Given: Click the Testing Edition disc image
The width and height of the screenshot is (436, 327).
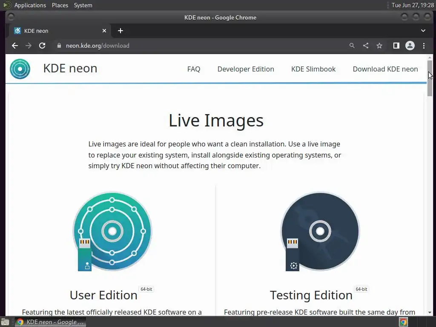Looking at the screenshot, I should click(x=320, y=231).
